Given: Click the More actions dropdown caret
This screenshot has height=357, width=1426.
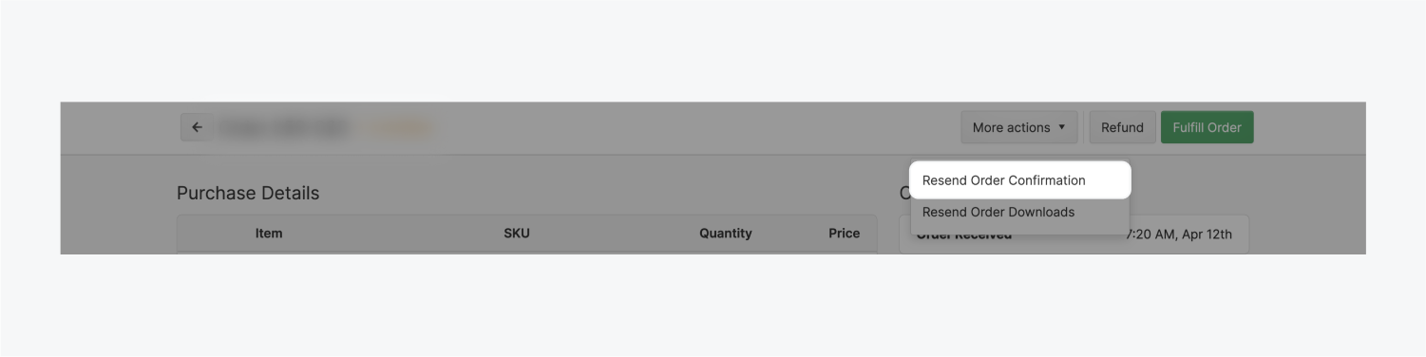Looking at the screenshot, I should (1061, 127).
